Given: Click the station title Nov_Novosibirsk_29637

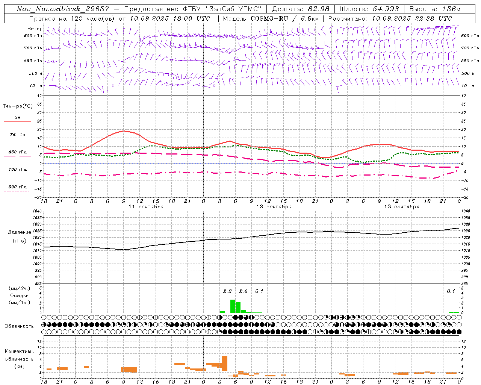Looking at the screenshot, I should [63, 9].
